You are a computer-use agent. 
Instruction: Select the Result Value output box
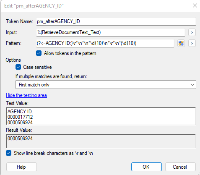point(101,141)
